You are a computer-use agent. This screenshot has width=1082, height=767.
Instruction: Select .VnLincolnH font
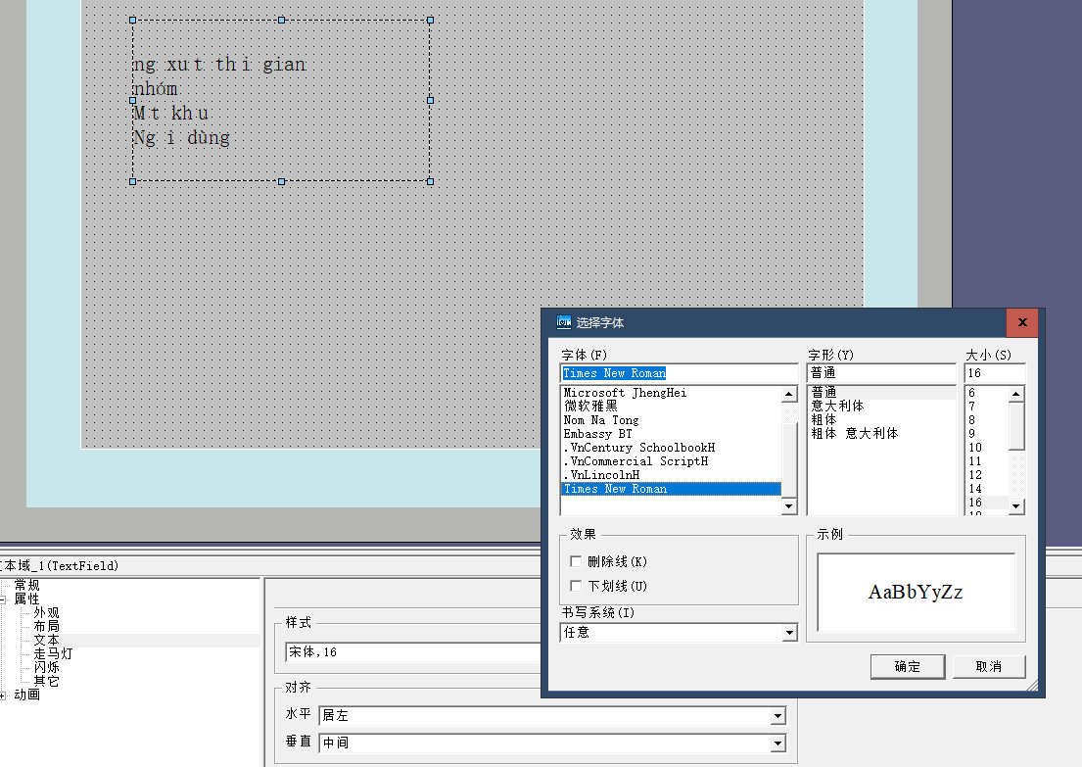pos(672,476)
